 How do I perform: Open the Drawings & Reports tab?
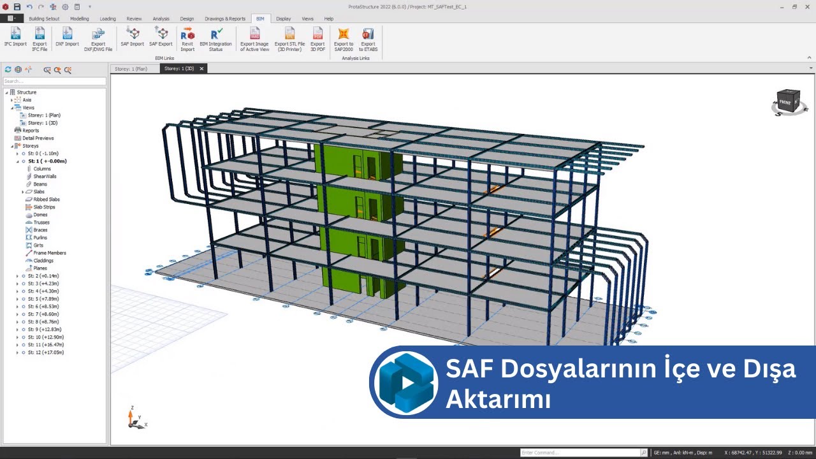(225, 18)
